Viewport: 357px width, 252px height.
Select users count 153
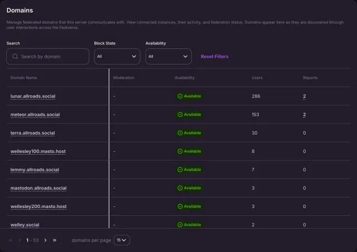pyautogui.click(x=255, y=115)
